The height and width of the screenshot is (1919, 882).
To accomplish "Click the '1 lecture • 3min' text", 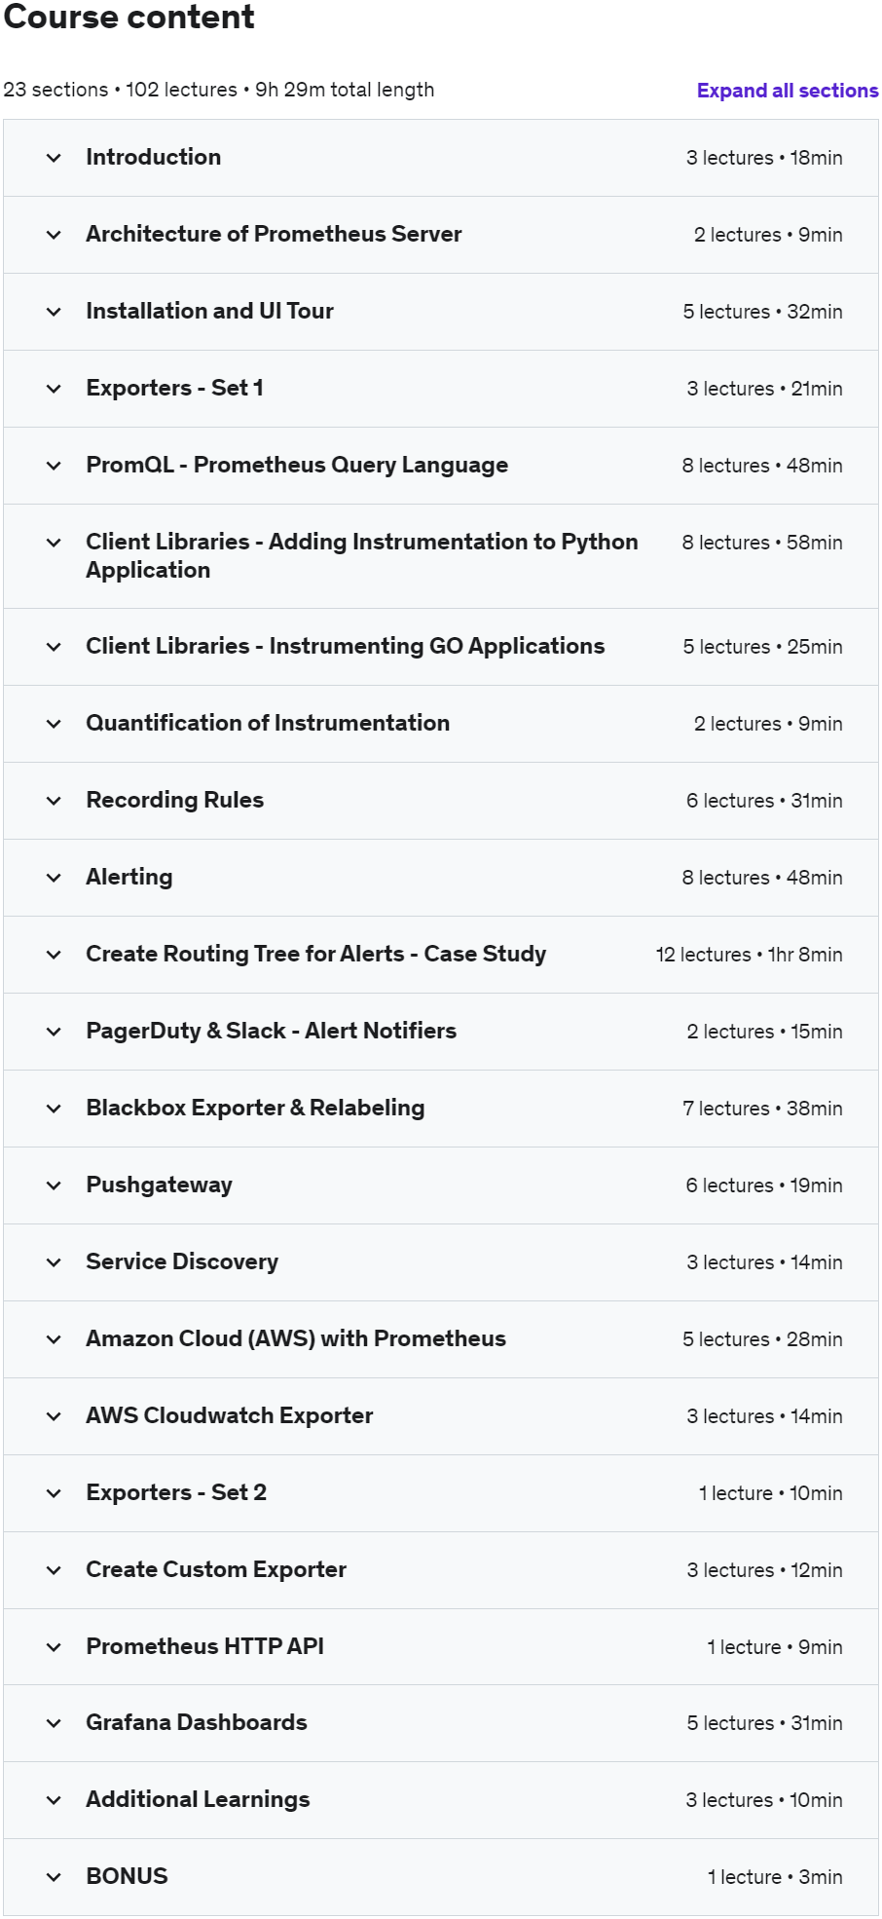I will click(x=775, y=1877).
